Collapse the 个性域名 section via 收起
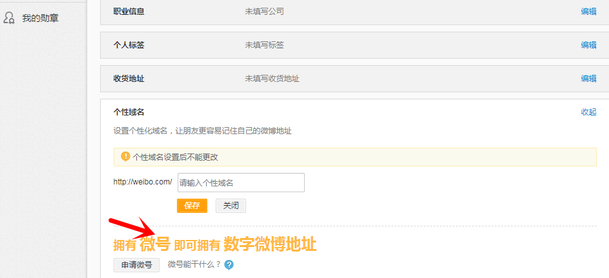 (588, 112)
